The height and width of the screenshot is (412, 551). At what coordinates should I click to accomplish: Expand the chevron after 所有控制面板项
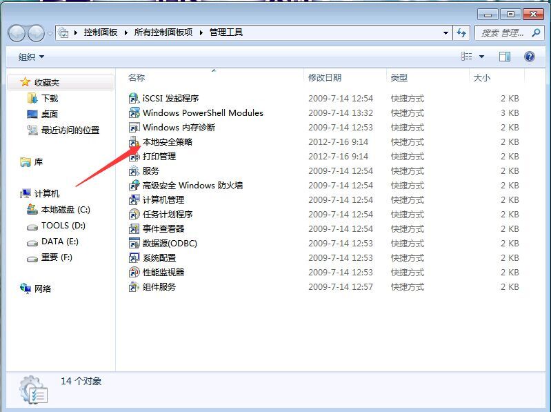[201, 32]
